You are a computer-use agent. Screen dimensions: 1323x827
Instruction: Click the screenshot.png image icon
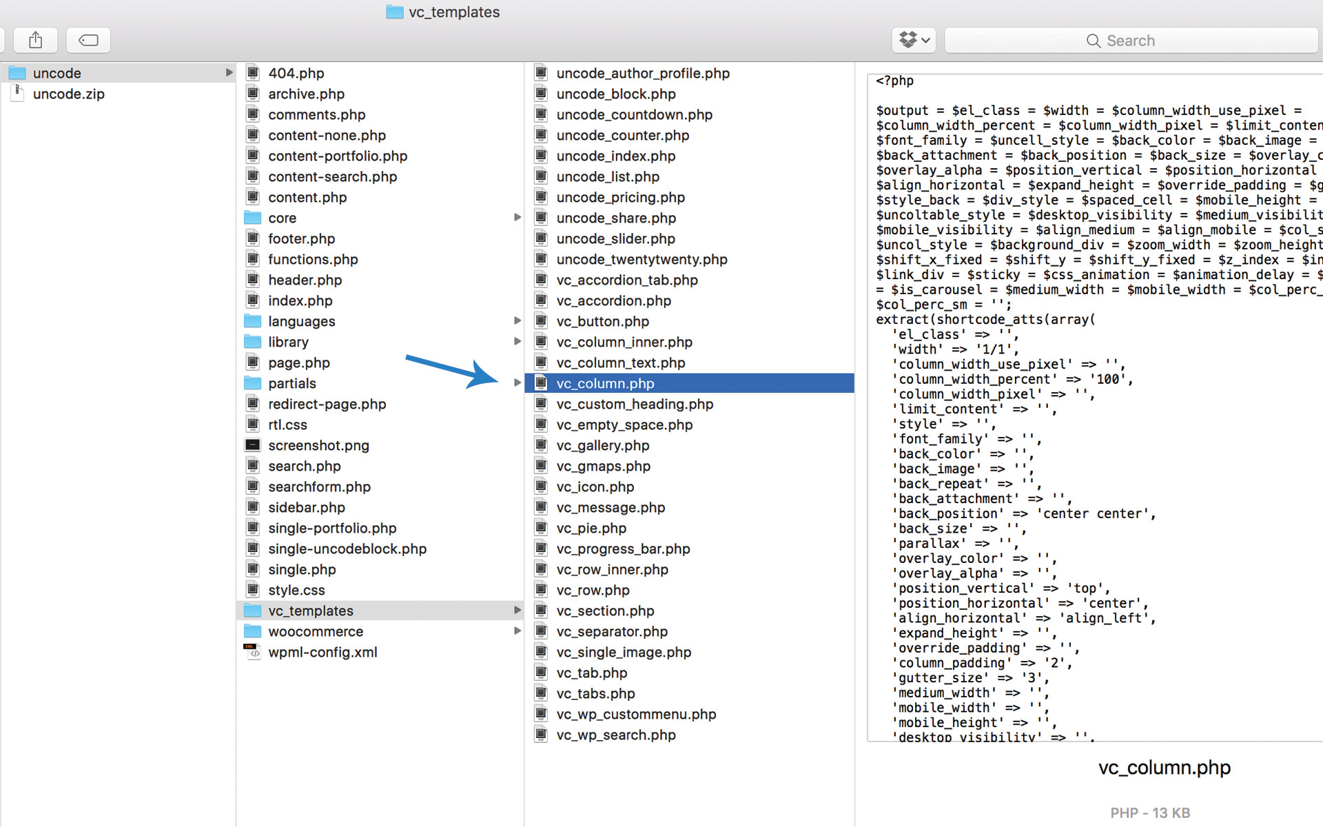(253, 445)
